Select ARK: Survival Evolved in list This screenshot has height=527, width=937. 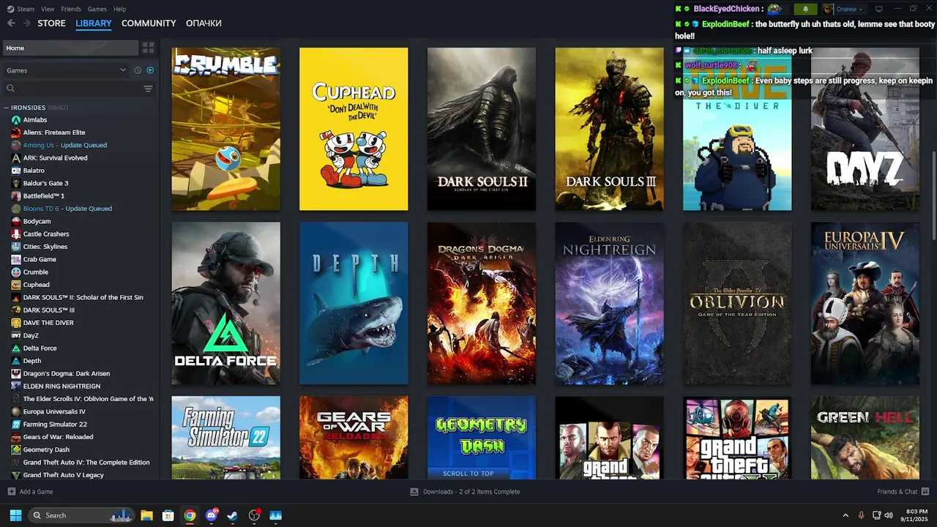click(55, 157)
